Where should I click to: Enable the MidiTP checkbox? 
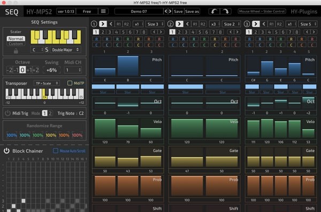coord(70,83)
